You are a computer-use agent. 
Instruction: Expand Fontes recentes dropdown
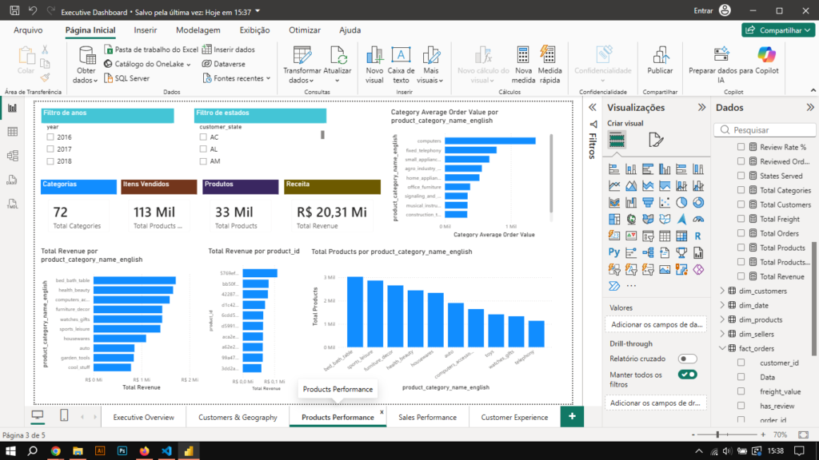236,78
